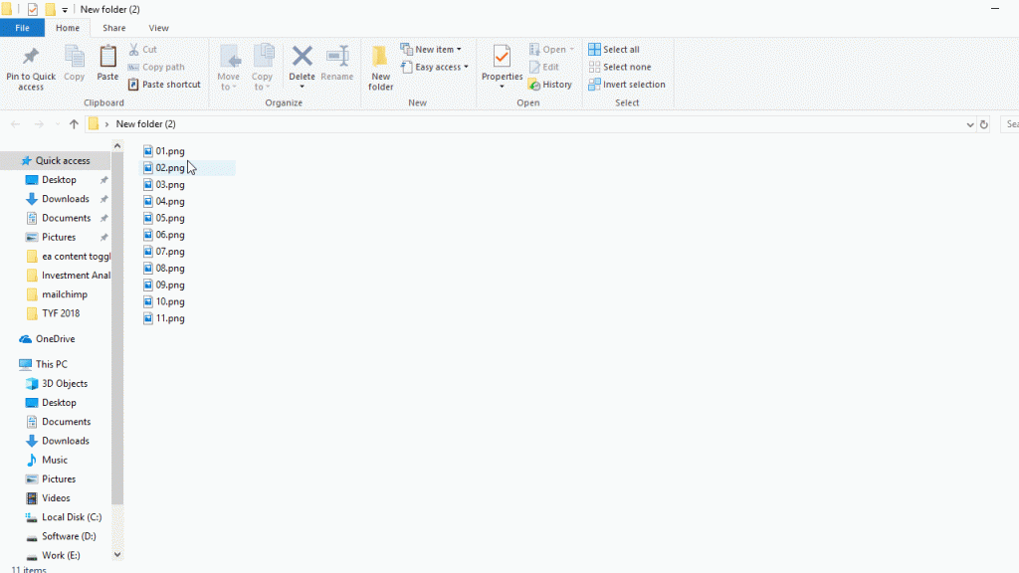1019x573 pixels.
Task: Expand the New item dropdown
Action: point(431,49)
